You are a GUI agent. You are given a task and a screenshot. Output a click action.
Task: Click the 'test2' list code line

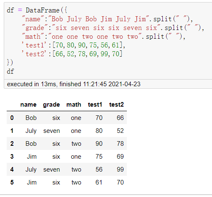coord(72,54)
